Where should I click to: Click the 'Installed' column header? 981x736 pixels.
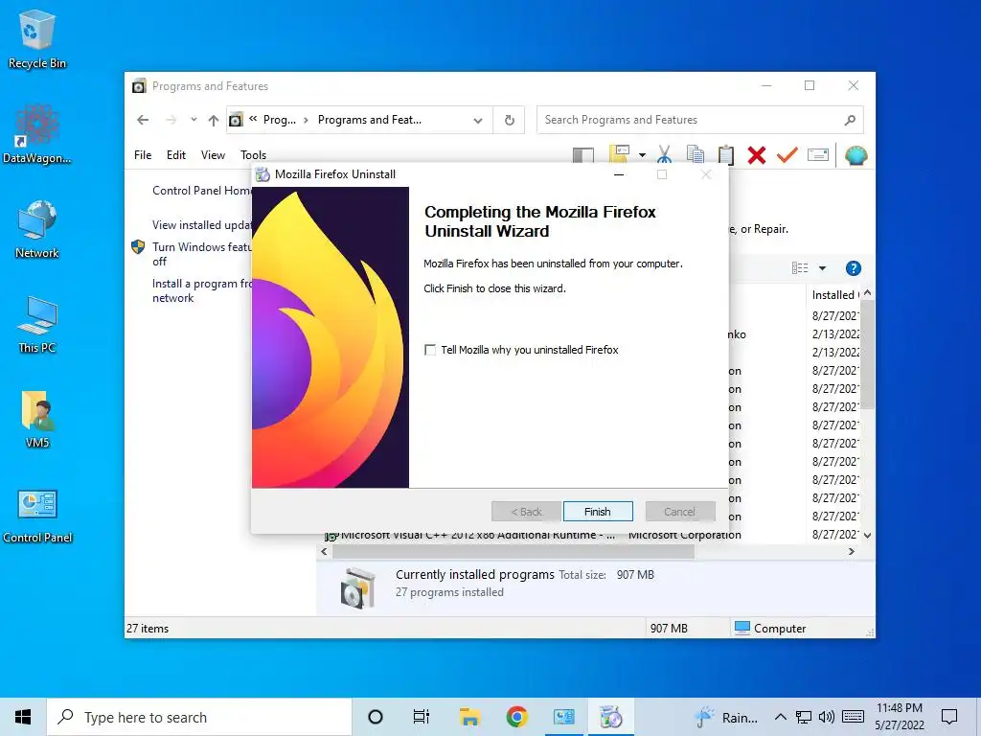(834, 295)
